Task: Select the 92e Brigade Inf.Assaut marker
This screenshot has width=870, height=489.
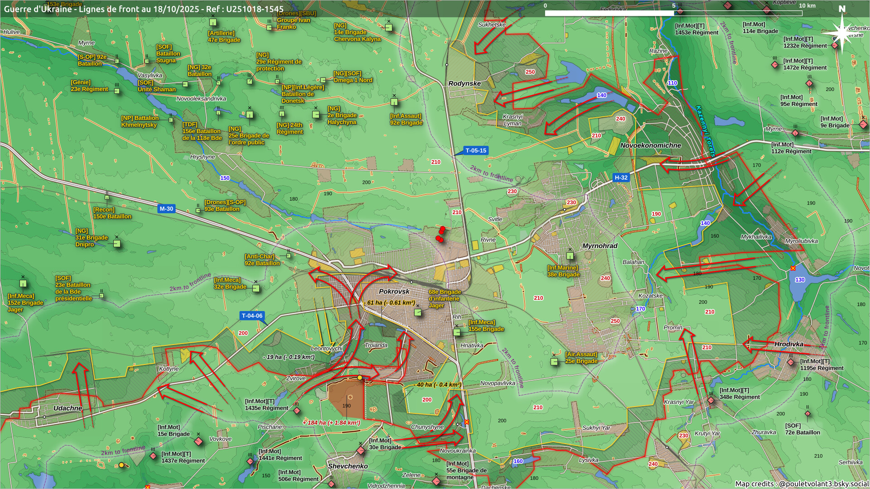Action: click(394, 102)
